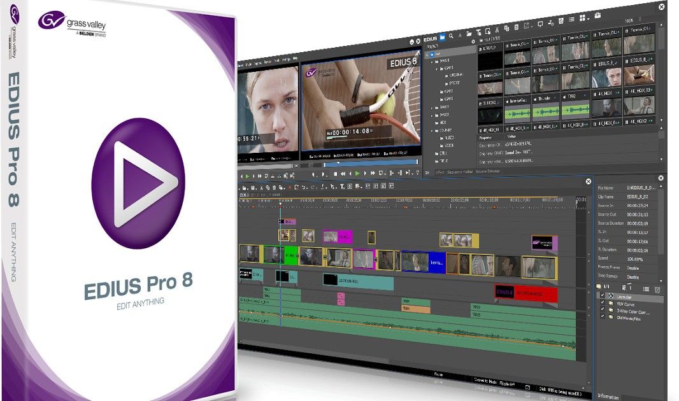This screenshot has height=401, width=679.
Task: Click the thumbnail grid view icon in bin
Action: 582,18
